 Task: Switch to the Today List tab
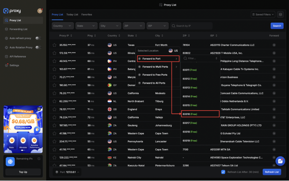[x=72, y=14]
